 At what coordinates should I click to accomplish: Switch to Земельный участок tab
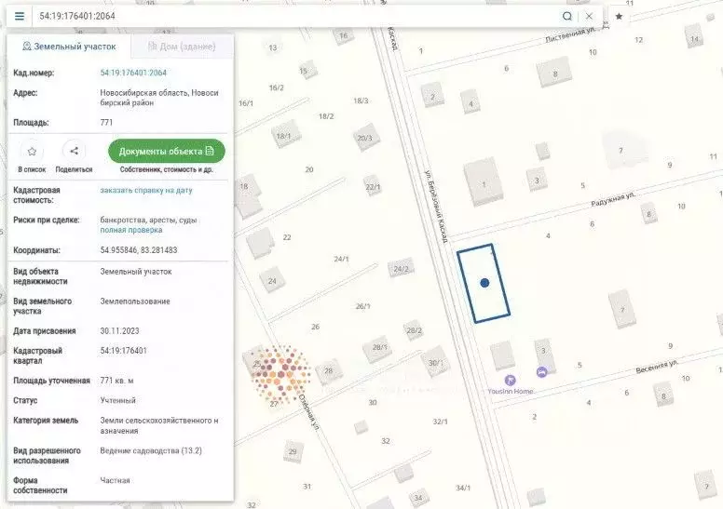point(69,47)
